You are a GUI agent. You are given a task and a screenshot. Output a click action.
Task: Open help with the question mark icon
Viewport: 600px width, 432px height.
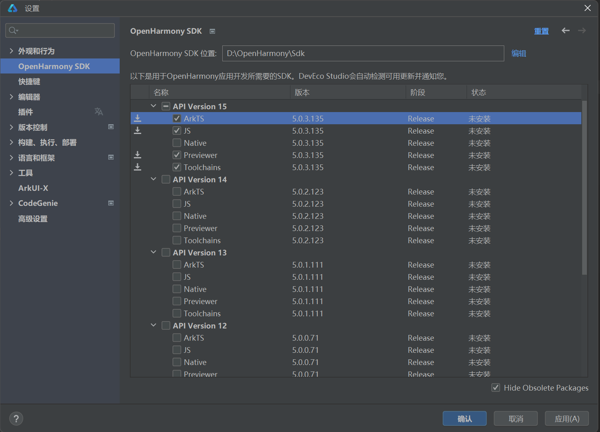point(16,419)
